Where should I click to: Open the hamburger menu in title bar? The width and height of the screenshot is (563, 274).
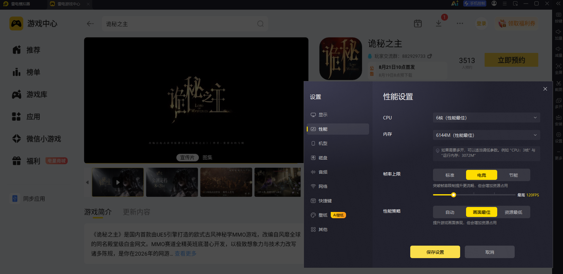pos(505,3)
